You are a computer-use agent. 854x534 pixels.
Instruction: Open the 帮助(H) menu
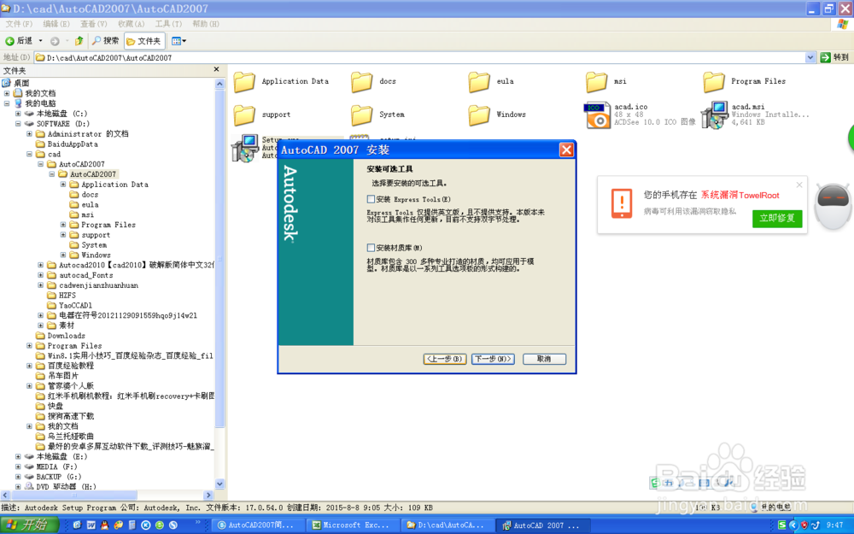(206, 24)
